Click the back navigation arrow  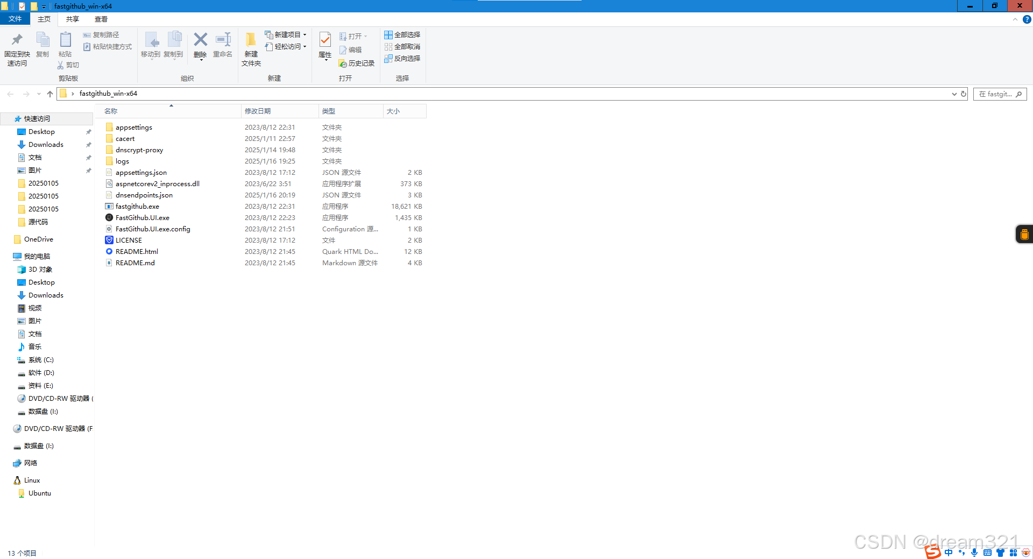pyautogui.click(x=10, y=94)
